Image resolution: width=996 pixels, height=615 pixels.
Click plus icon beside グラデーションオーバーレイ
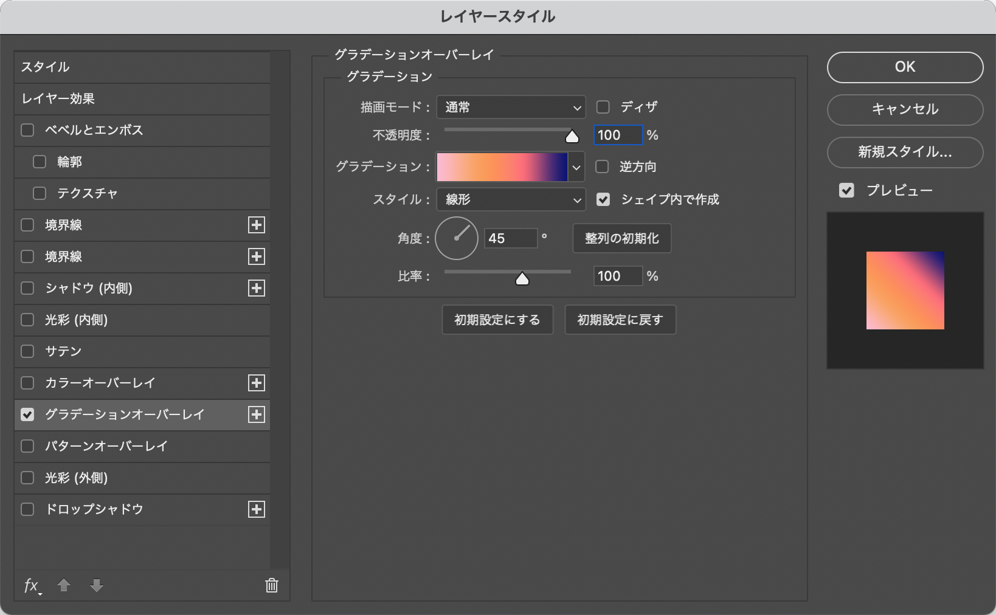(257, 414)
